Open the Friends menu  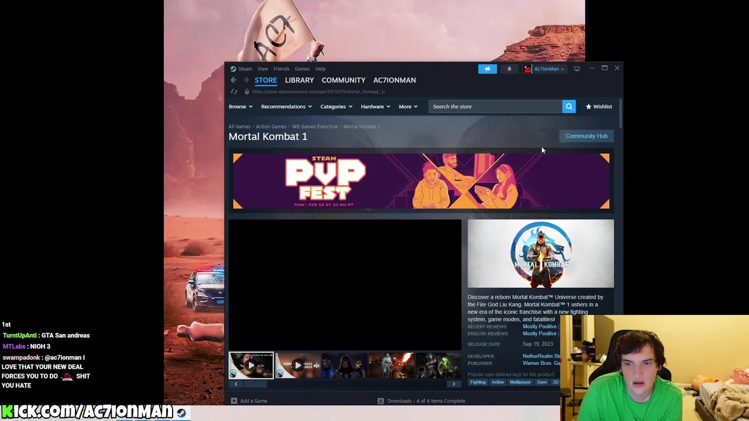(281, 69)
